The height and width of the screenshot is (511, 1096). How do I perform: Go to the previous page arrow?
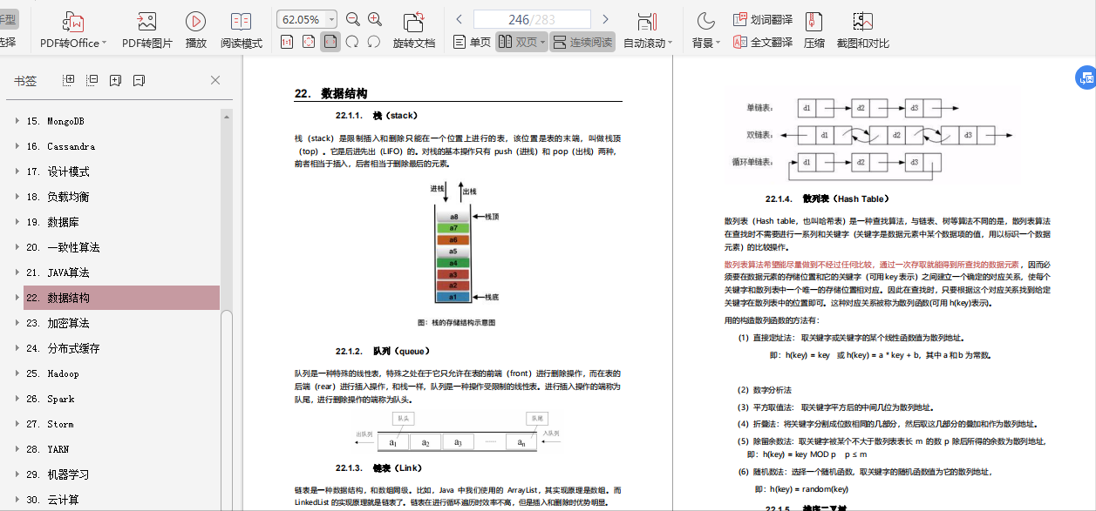point(459,19)
